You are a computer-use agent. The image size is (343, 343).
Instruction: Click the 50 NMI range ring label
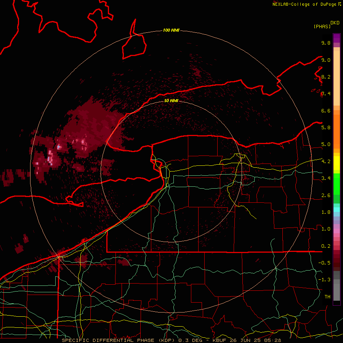[x=171, y=101]
